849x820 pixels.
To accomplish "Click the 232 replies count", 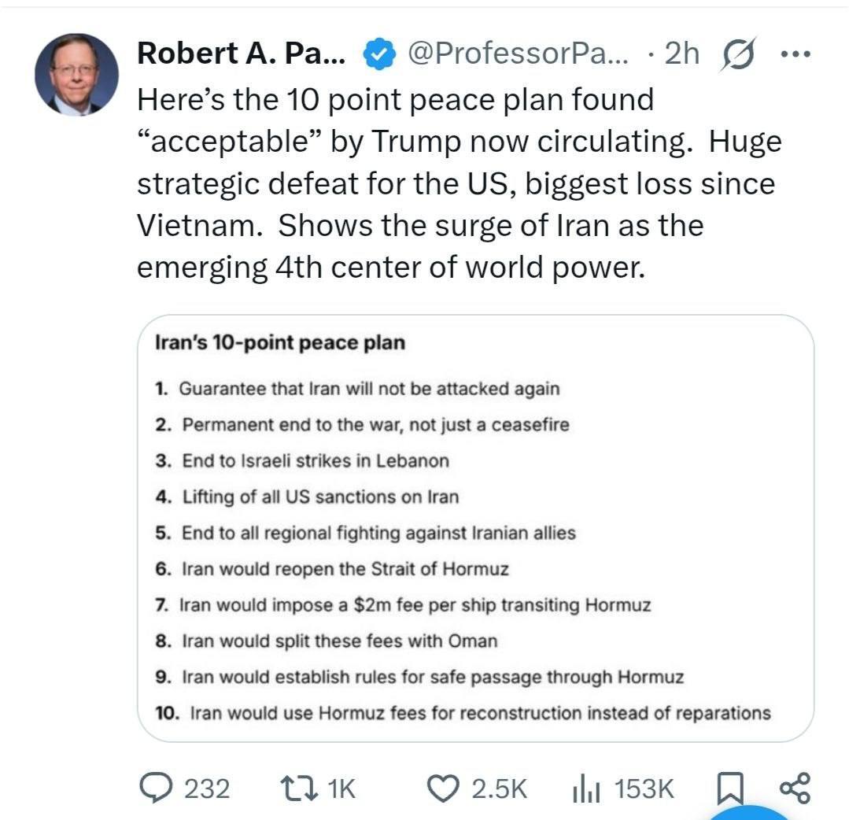I will (x=207, y=789).
